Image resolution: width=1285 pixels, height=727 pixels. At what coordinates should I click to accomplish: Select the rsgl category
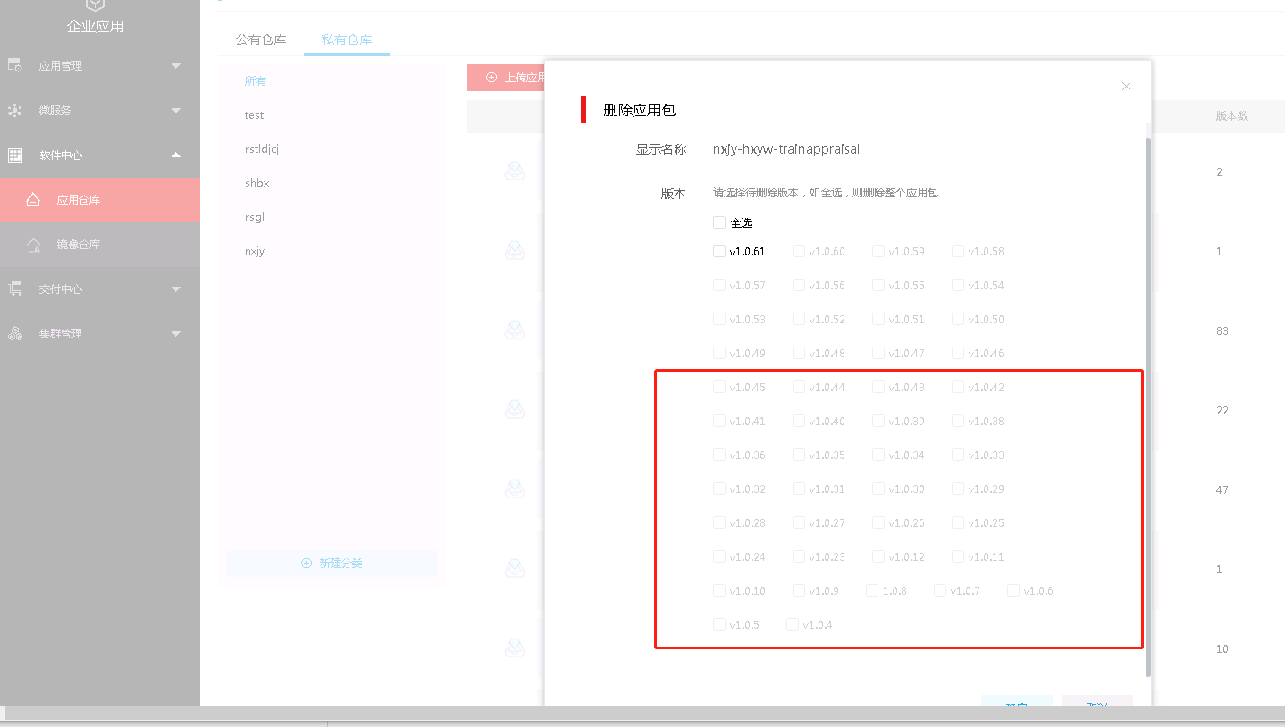(x=255, y=217)
